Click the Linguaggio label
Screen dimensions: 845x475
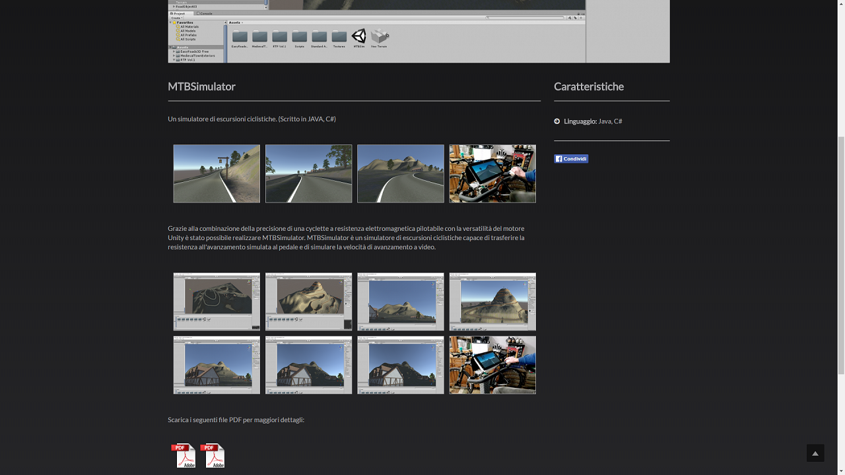pyautogui.click(x=580, y=121)
